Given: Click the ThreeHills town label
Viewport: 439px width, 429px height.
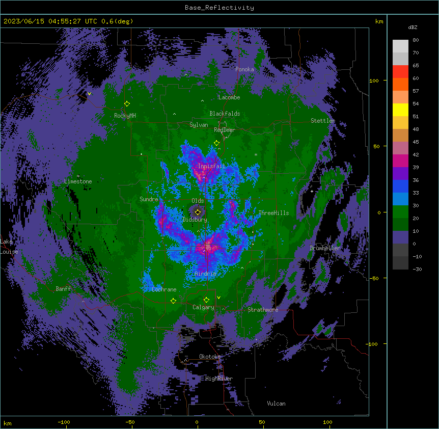Looking at the screenshot, I should point(273,213).
